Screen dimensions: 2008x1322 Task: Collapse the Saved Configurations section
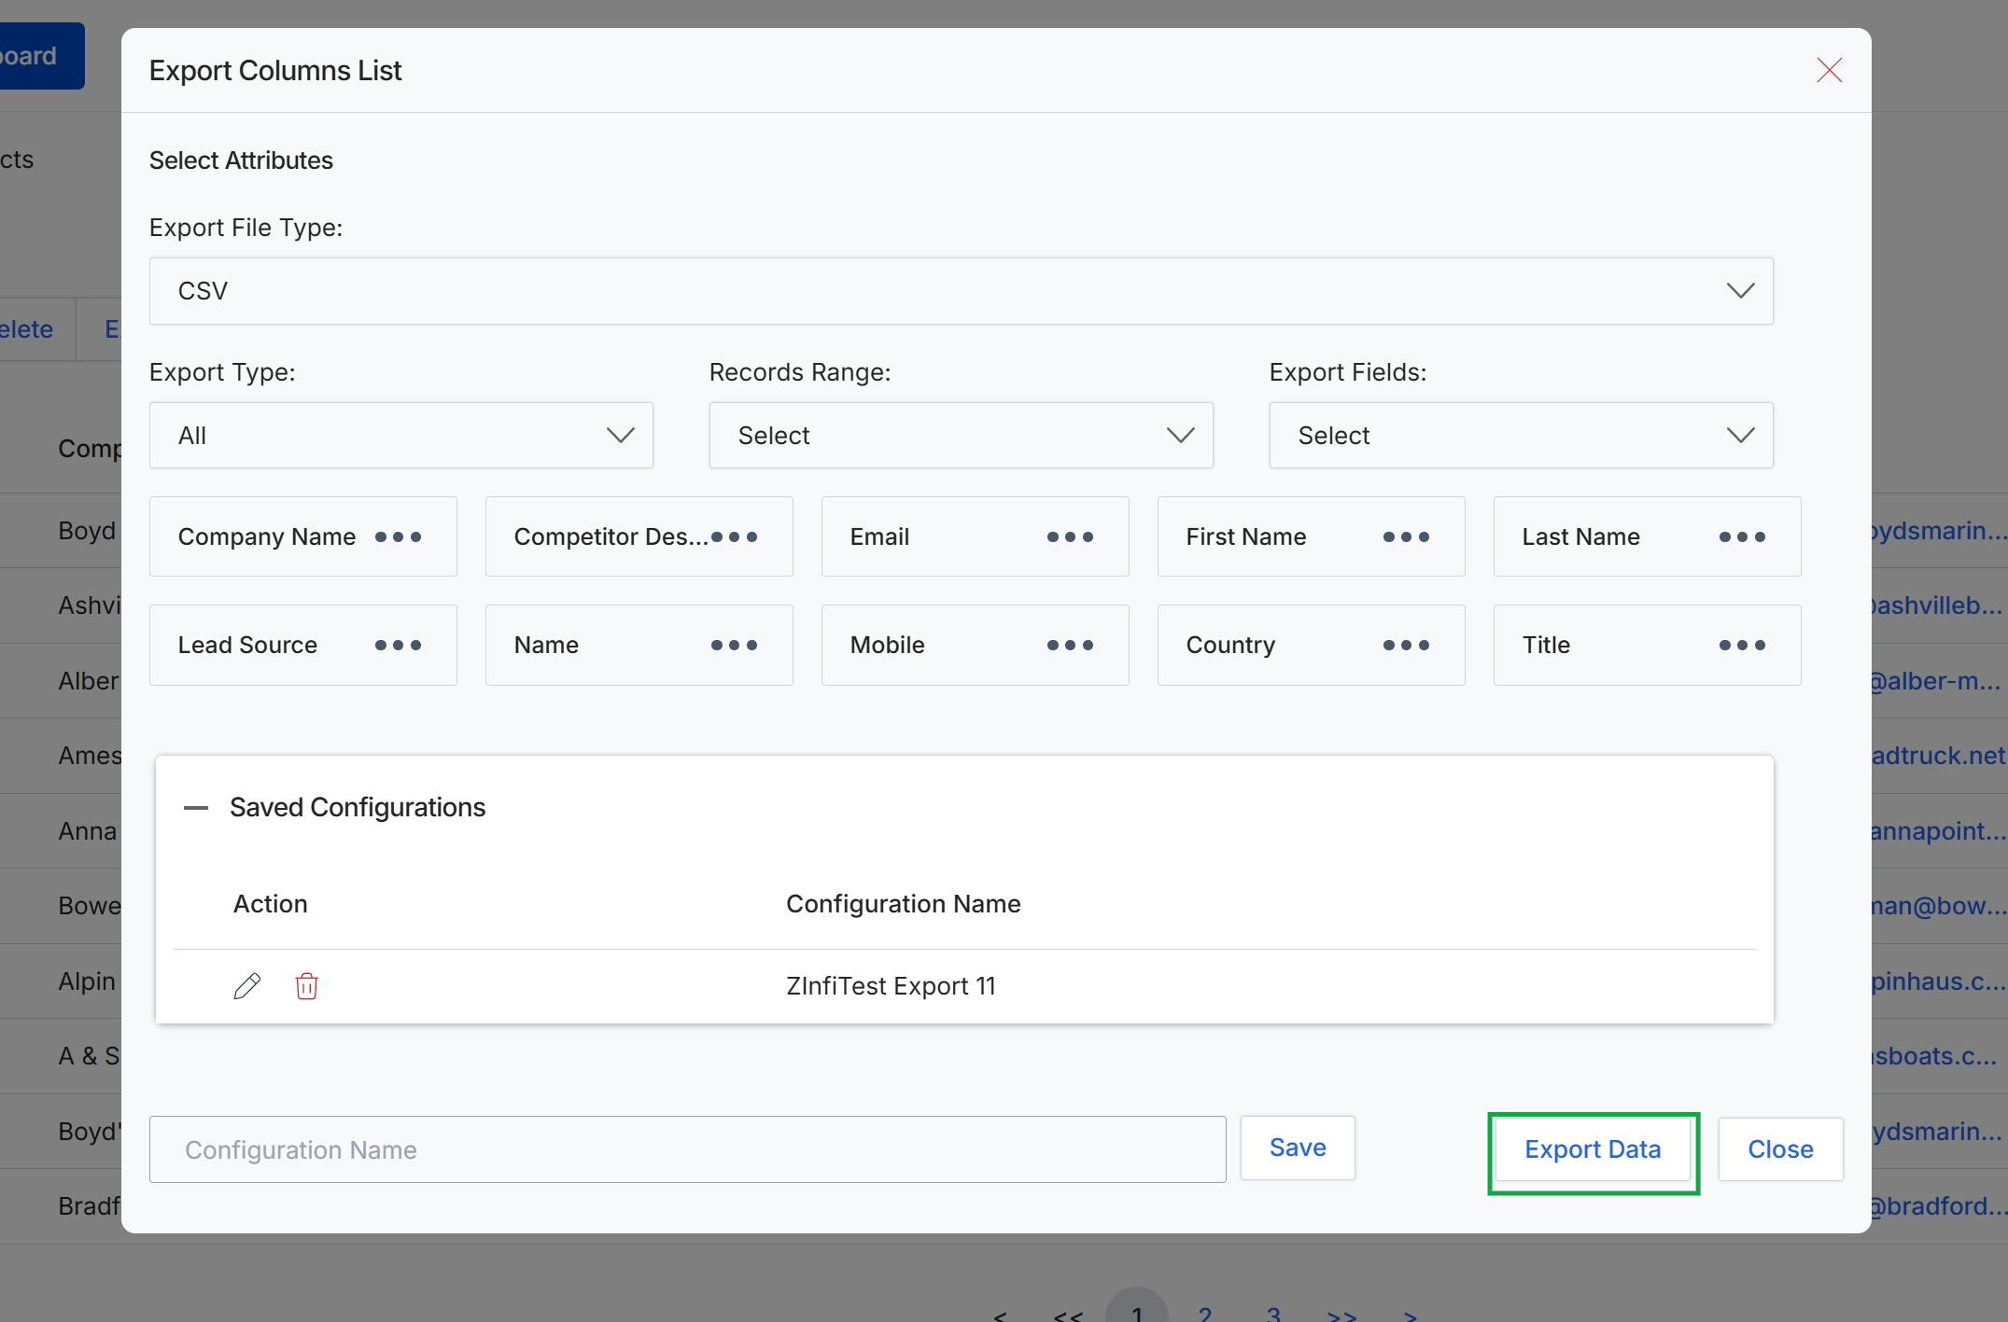[196, 808]
